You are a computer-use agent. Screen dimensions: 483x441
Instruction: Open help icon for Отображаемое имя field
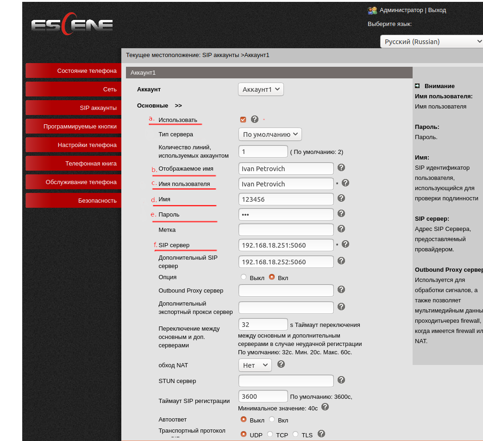(341, 167)
